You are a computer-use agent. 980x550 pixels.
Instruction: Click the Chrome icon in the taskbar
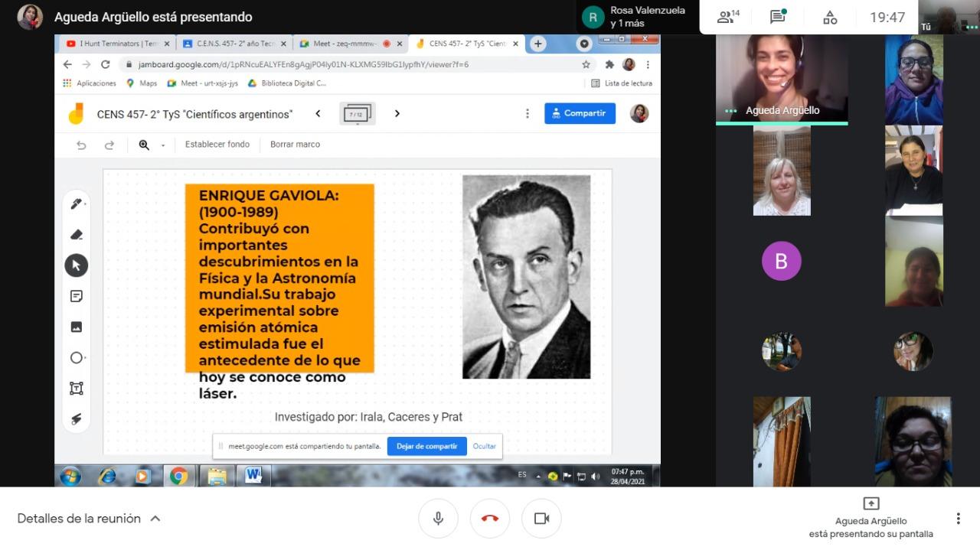[x=178, y=476]
